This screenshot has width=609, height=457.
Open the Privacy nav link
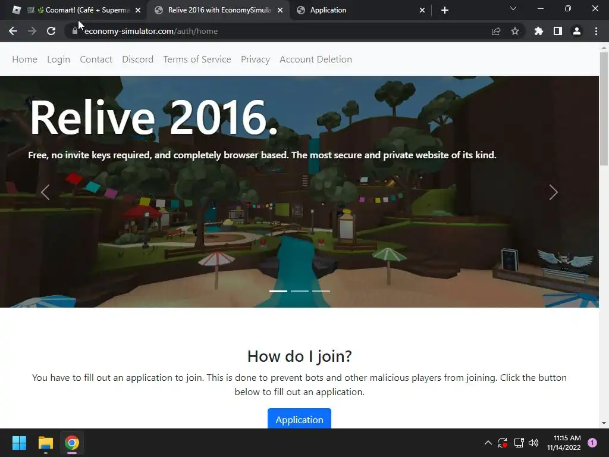coord(255,60)
